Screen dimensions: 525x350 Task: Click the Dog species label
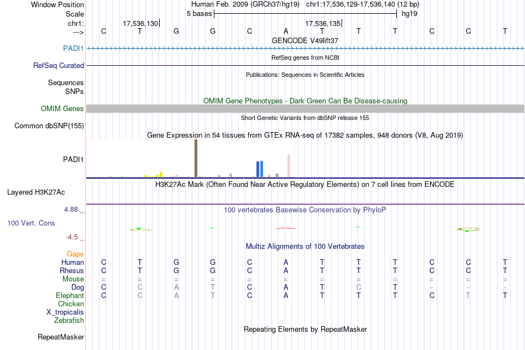[x=77, y=288]
